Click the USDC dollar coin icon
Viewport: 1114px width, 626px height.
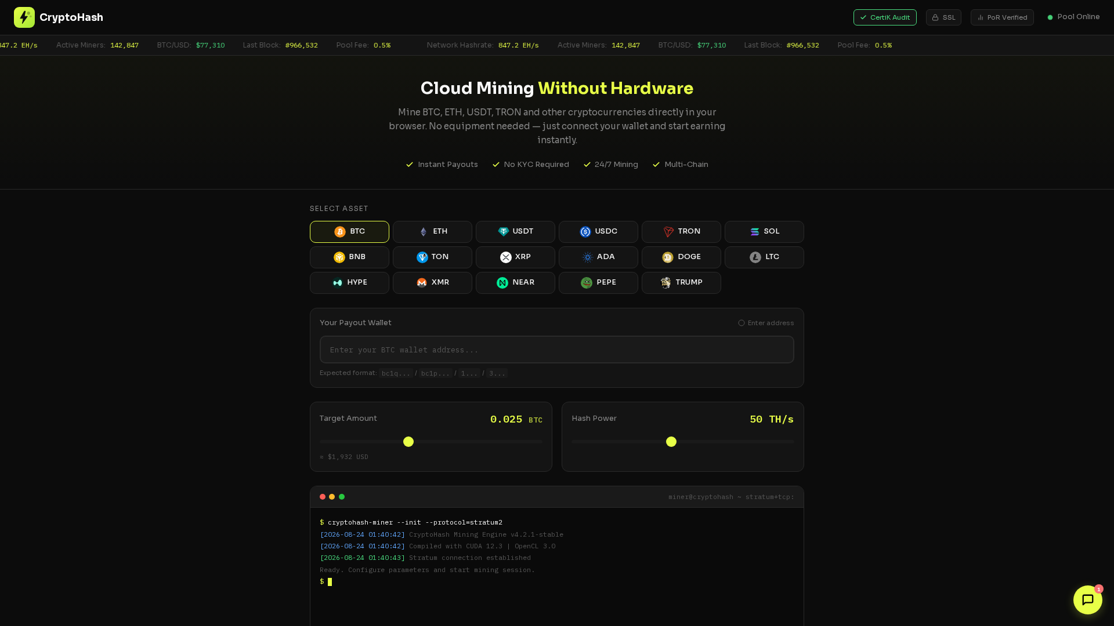point(585,232)
